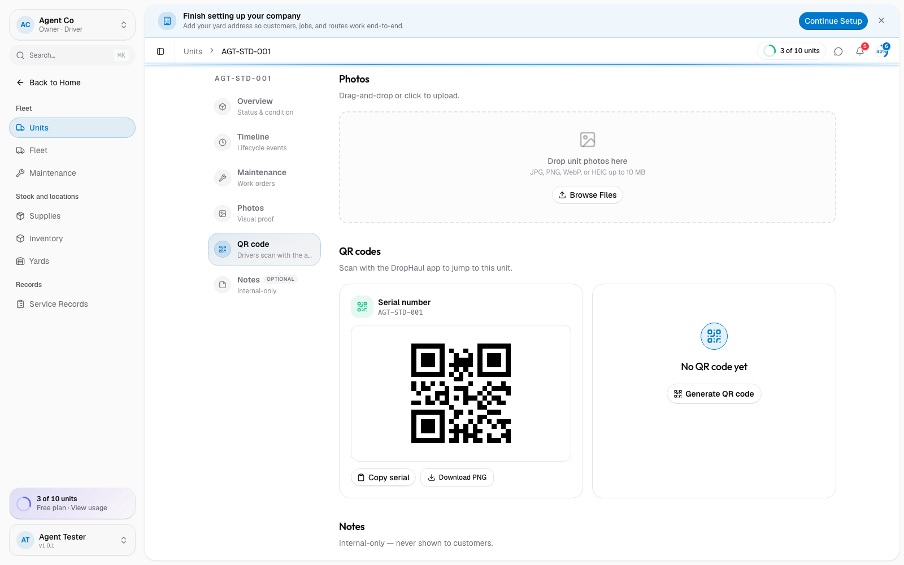Focus the Search field
904x565 pixels.
(72, 55)
